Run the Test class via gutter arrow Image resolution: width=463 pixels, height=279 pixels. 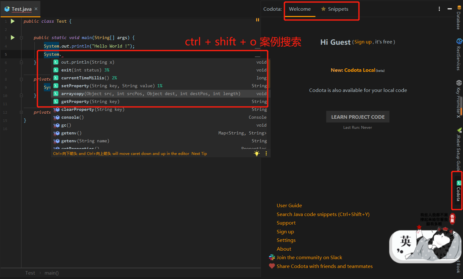click(13, 21)
